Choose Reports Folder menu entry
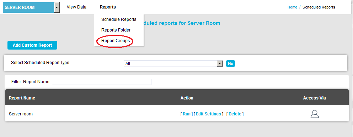Image resolution: width=353 pixels, height=137 pixels. (116, 30)
